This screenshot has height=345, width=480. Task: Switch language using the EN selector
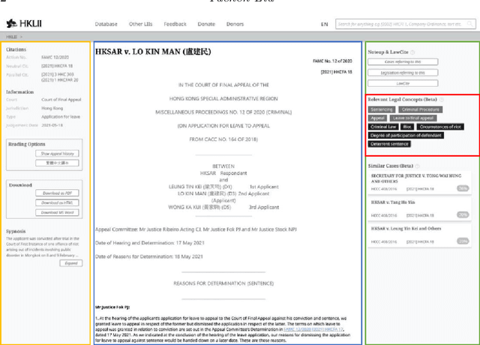324,24
